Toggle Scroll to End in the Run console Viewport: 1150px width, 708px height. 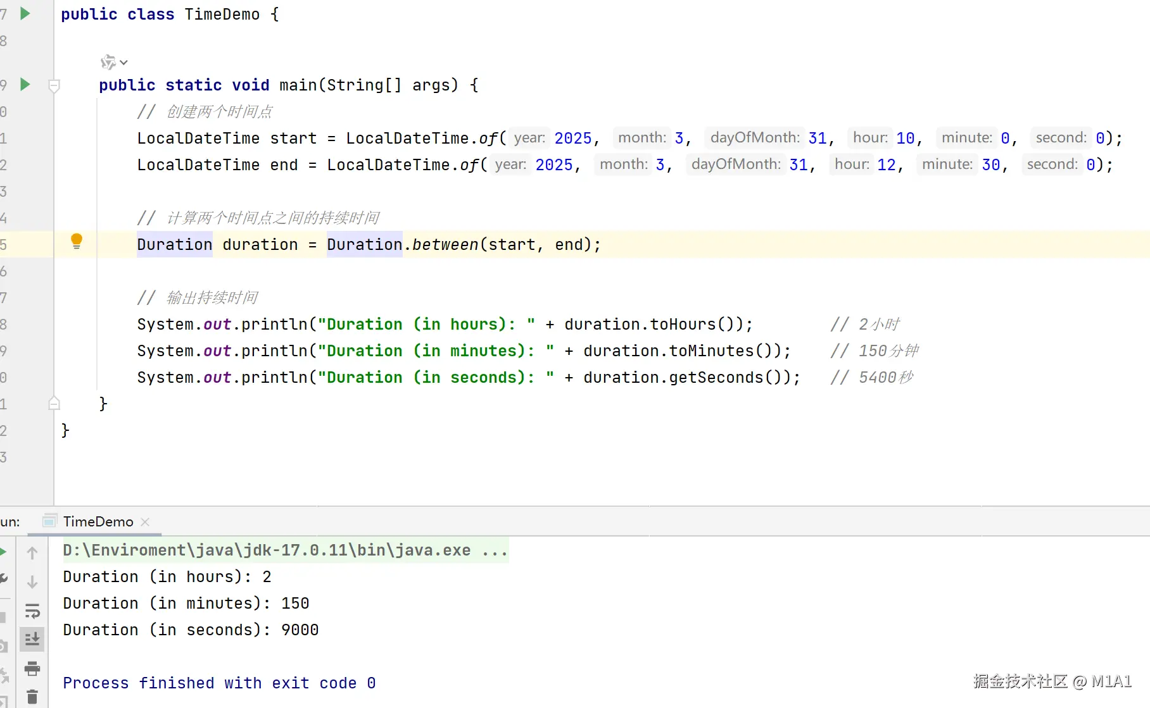pos(32,639)
